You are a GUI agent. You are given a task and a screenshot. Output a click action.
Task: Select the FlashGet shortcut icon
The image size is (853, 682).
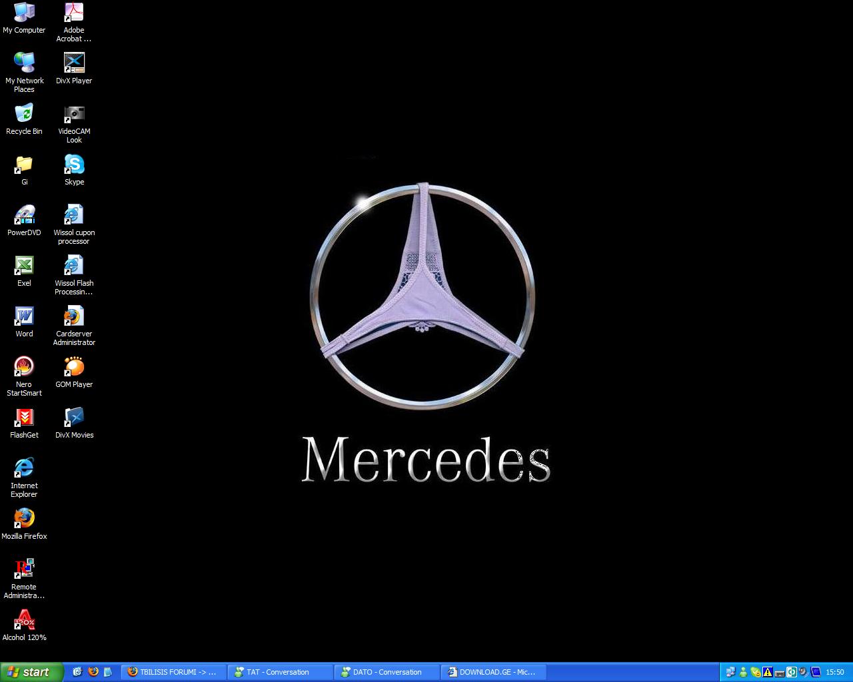point(24,423)
